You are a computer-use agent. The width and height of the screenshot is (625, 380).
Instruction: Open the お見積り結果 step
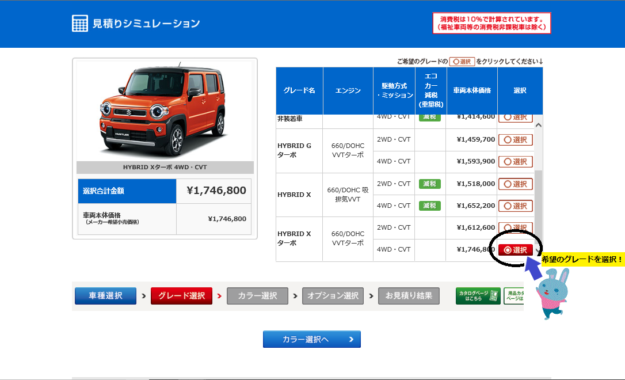(409, 296)
